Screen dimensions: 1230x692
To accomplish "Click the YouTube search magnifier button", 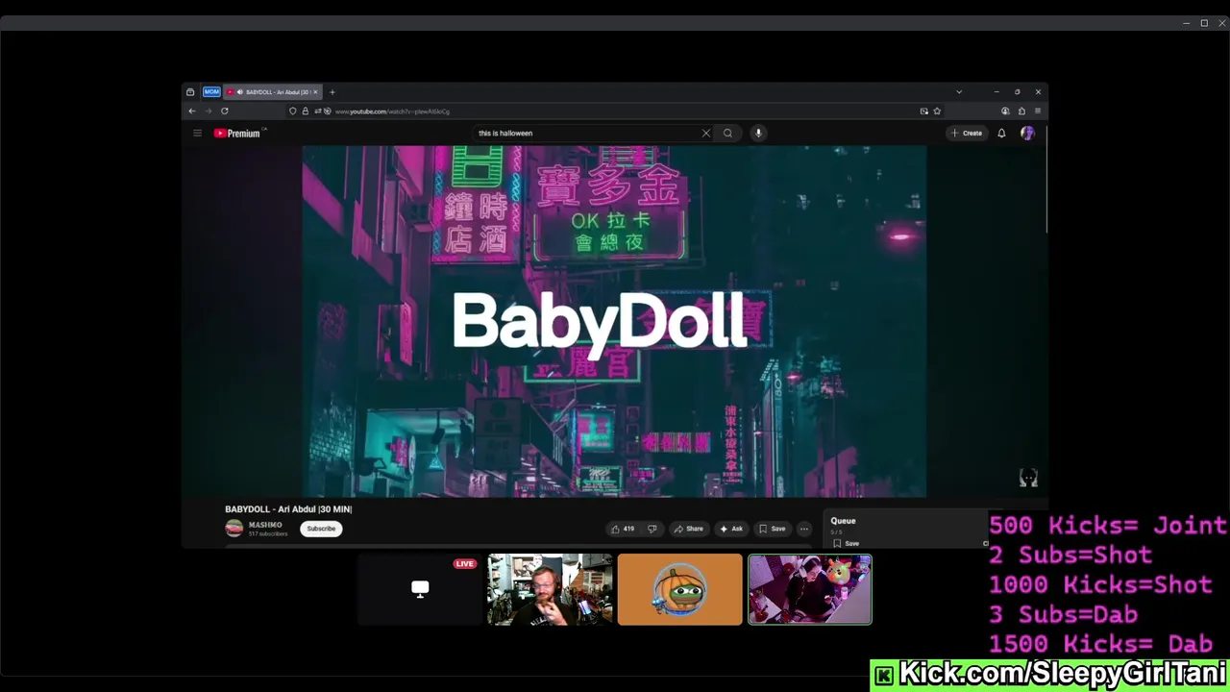I will pyautogui.click(x=727, y=134).
